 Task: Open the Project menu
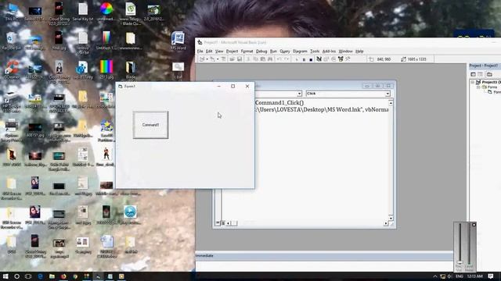pyautogui.click(x=232, y=52)
